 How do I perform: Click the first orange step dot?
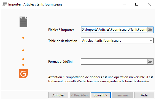click(23, 38)
